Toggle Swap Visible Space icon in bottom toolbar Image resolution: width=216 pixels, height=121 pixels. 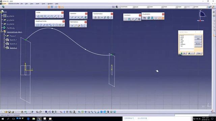(114, 112)
